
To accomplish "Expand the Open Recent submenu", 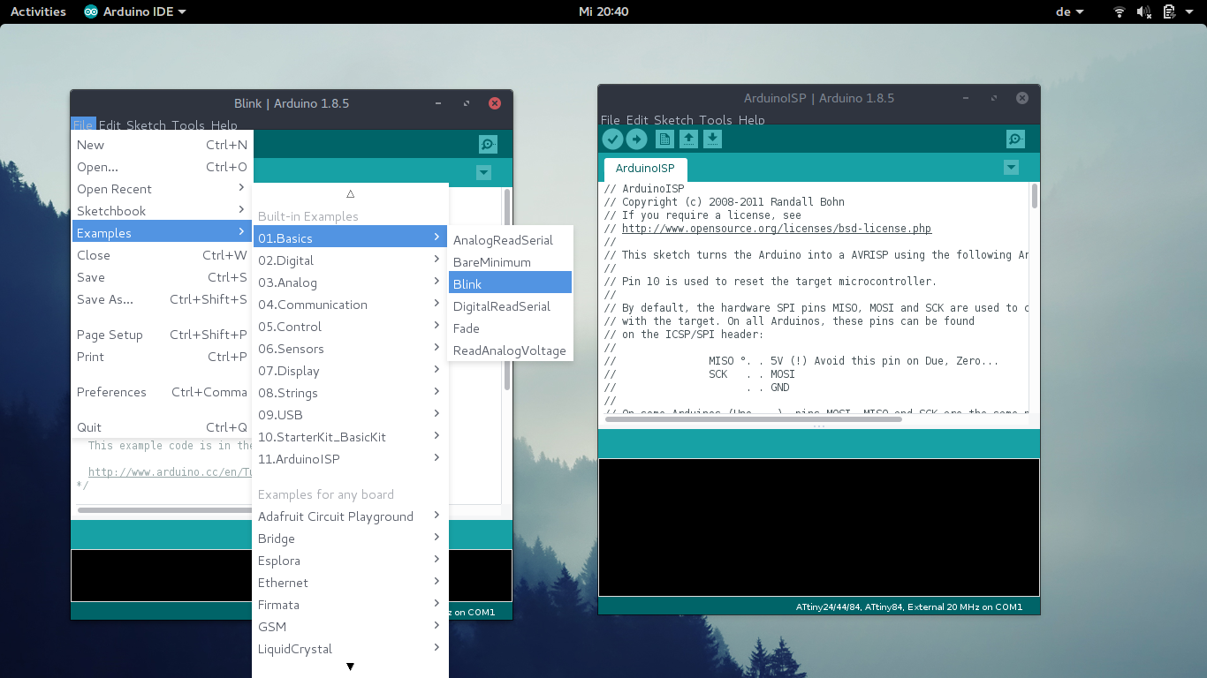I will (x=162, y=189).
